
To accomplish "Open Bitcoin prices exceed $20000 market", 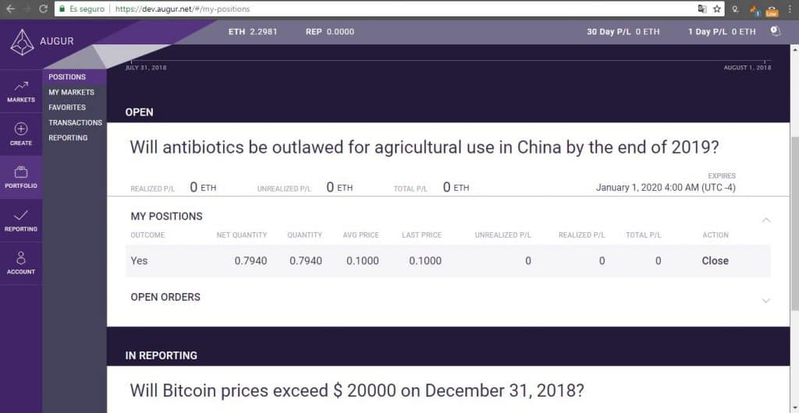I will (357, 390).
